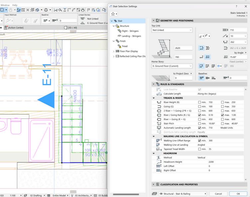The image size is (250, 197).
Task: Click the OK button
Action: (x=238, y=193)
